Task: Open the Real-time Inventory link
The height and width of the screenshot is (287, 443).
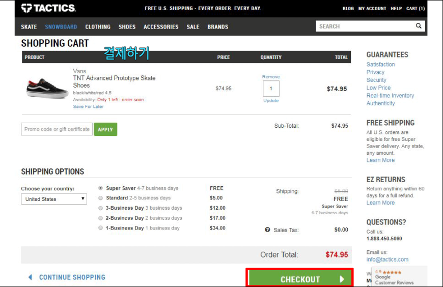Action: click(390, 96)
